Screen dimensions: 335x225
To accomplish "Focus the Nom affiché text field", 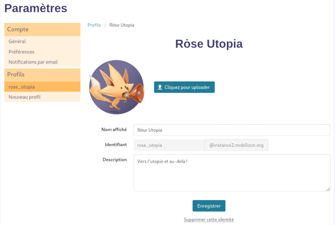I will 232,130.
